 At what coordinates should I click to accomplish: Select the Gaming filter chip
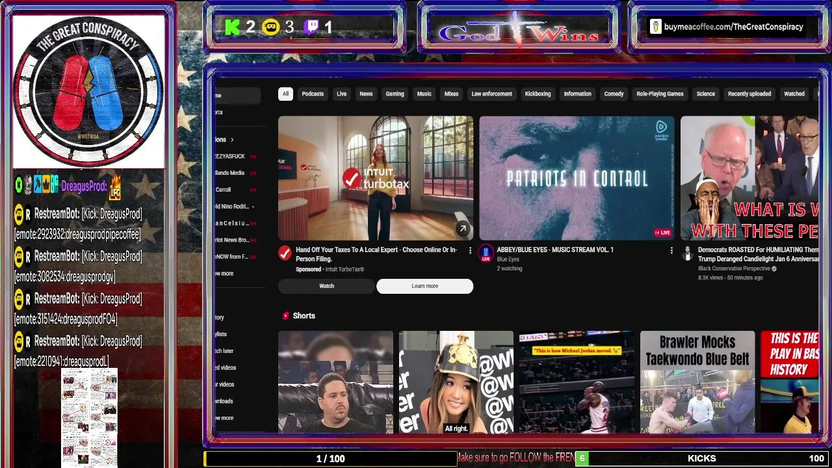(395, 94)
